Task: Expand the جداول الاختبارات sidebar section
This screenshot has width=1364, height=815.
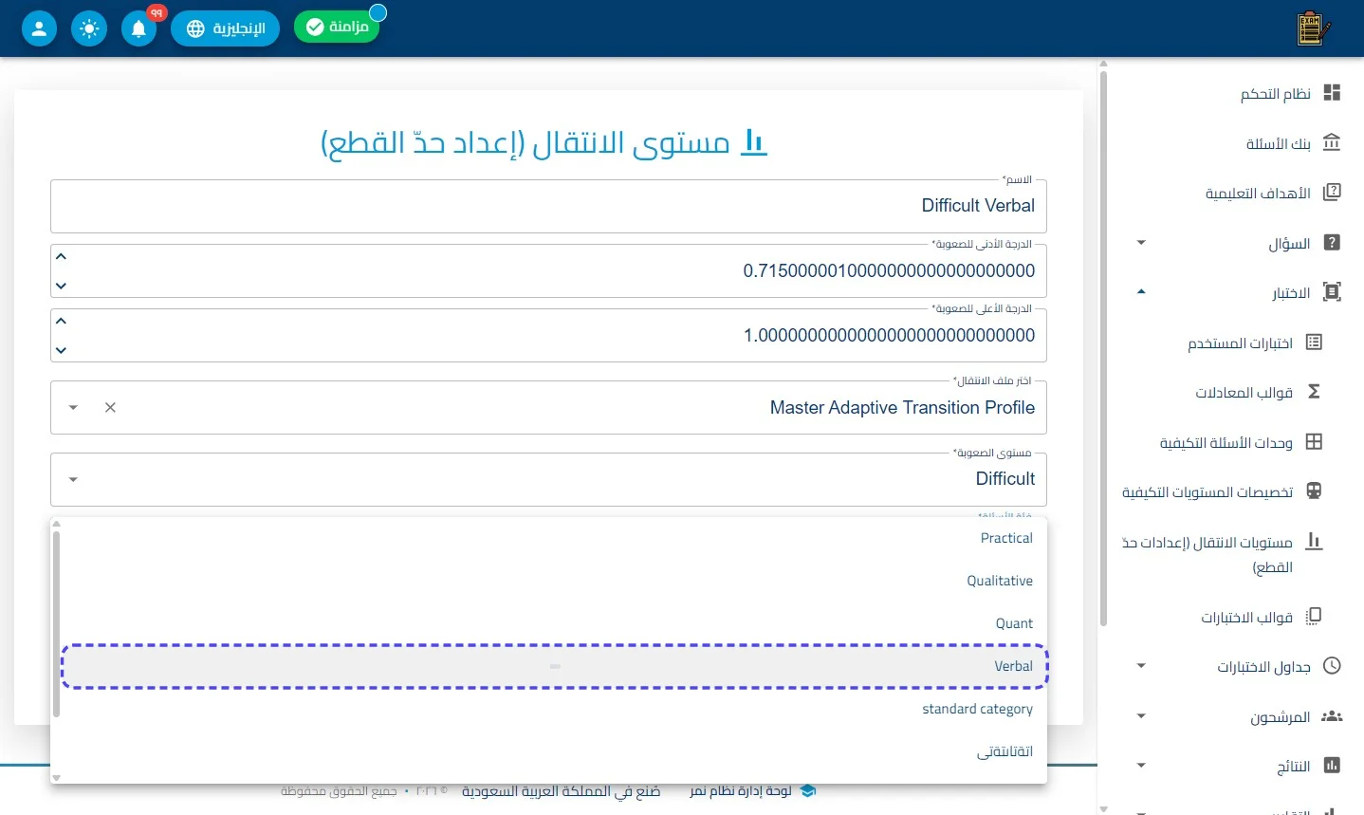Action: (x=1141, y=666)
